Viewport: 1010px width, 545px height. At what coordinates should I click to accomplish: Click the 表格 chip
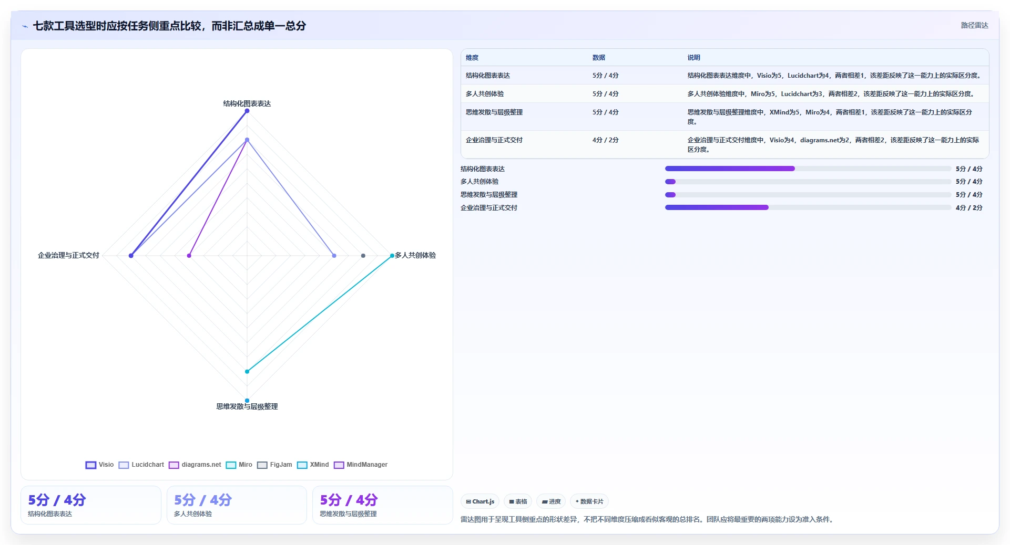click(518, 501)
